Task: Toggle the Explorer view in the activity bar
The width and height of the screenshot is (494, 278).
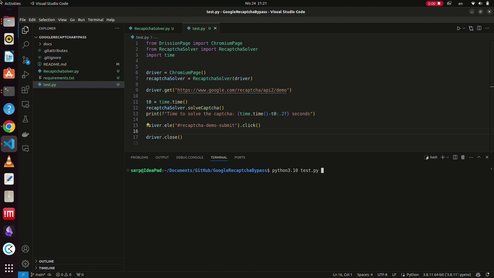Action: [25, 30]
